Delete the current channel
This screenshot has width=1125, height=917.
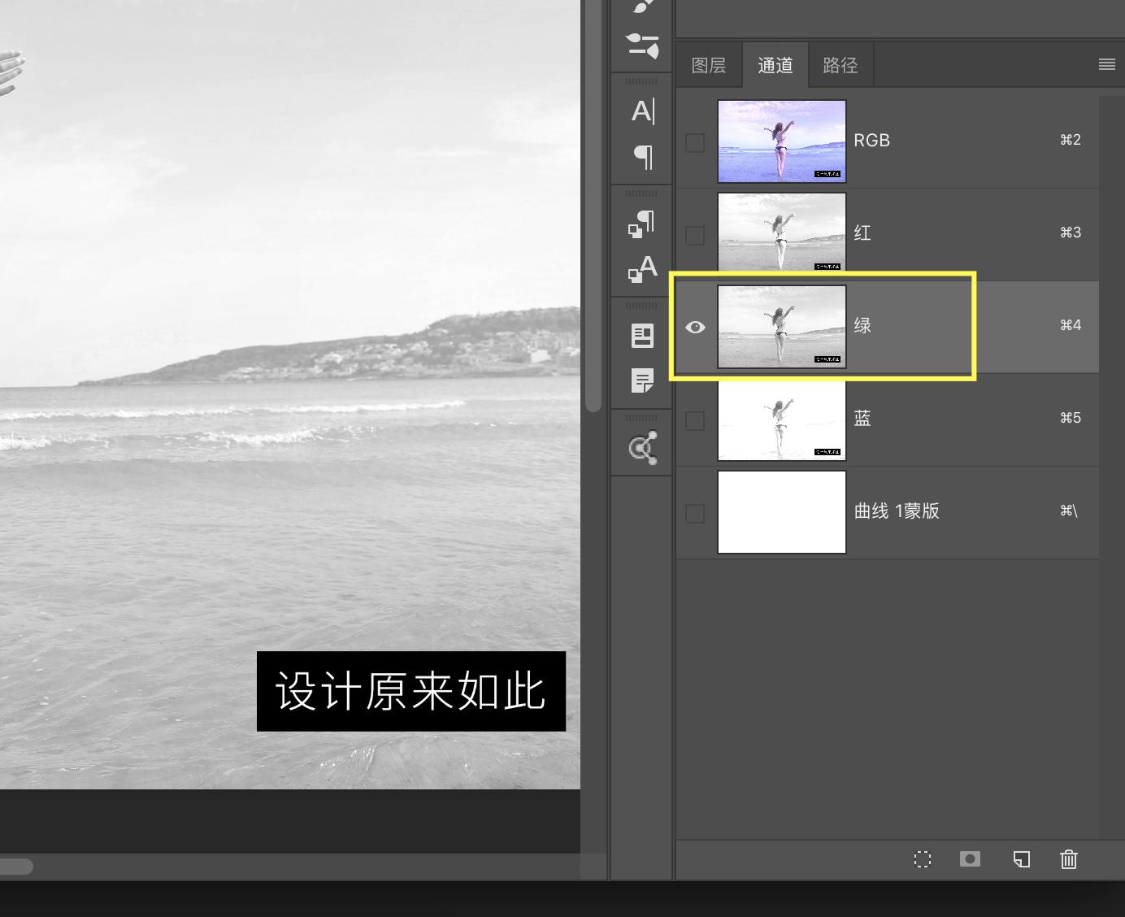pyautogui.click(x=1068, y=859)
